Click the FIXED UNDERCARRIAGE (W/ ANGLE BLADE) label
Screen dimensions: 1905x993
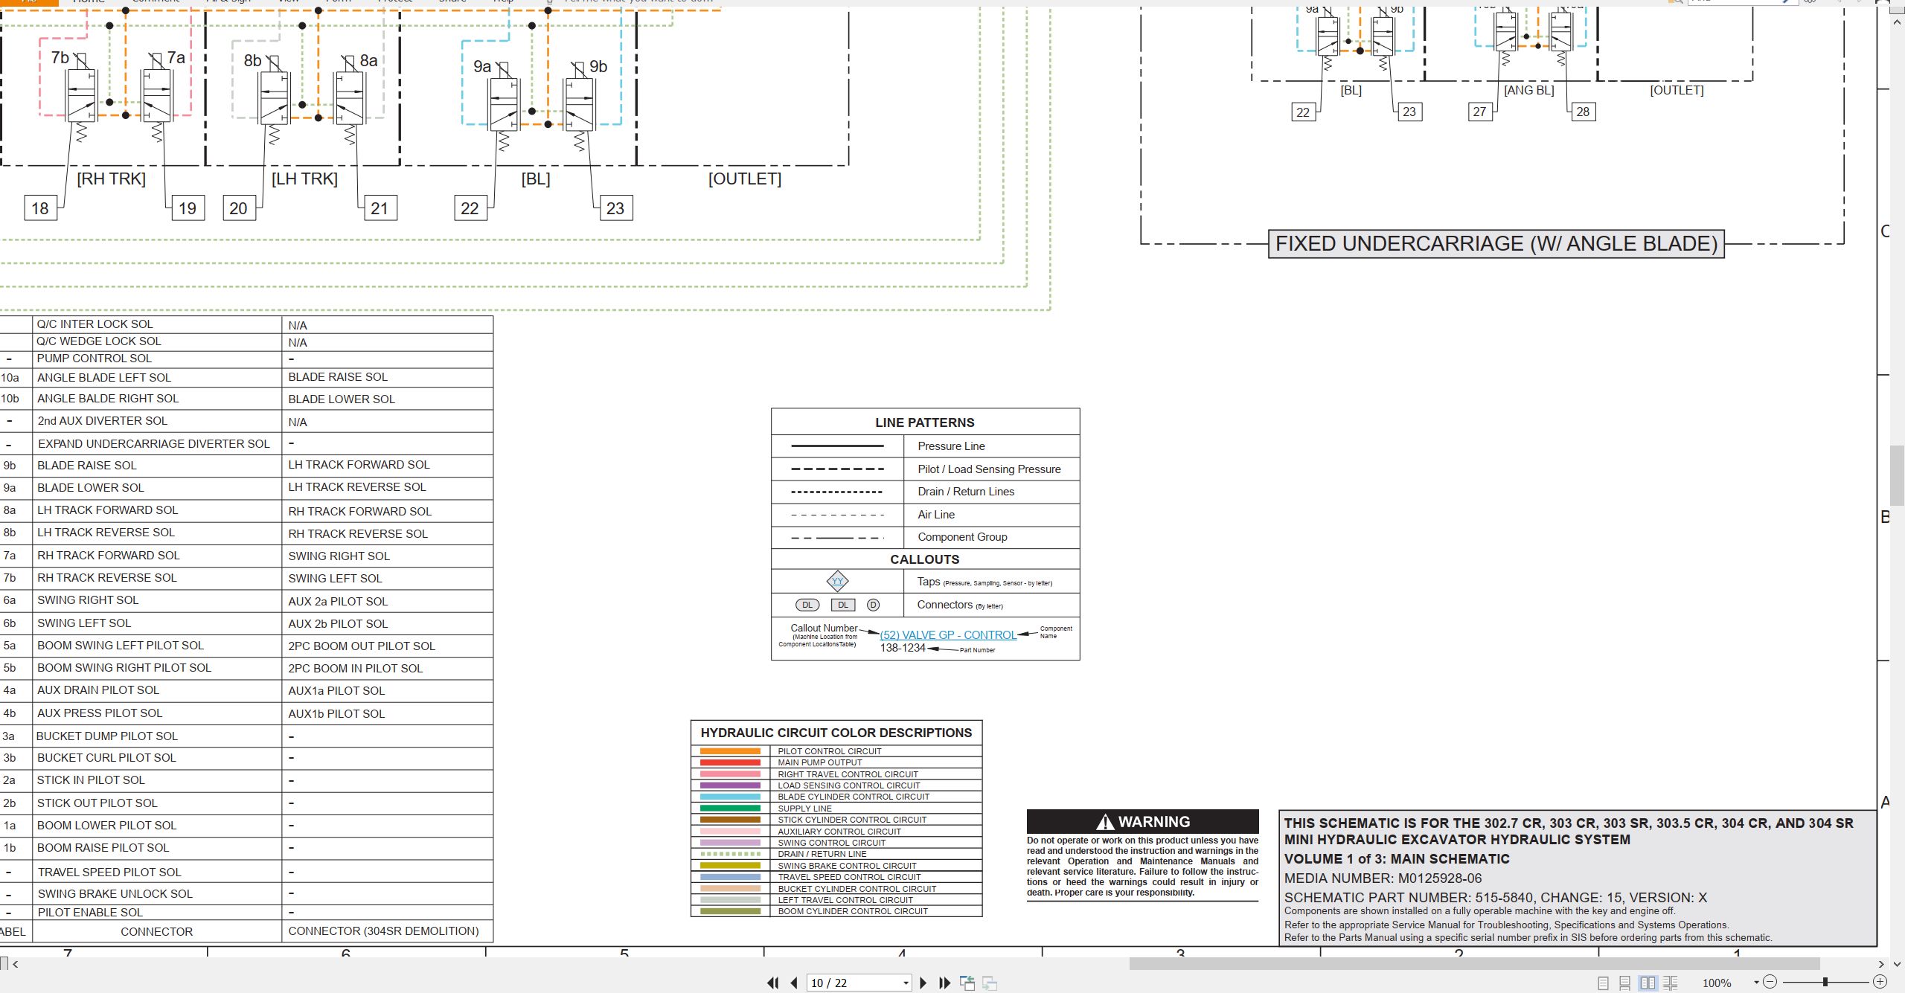coord(1496,243)
